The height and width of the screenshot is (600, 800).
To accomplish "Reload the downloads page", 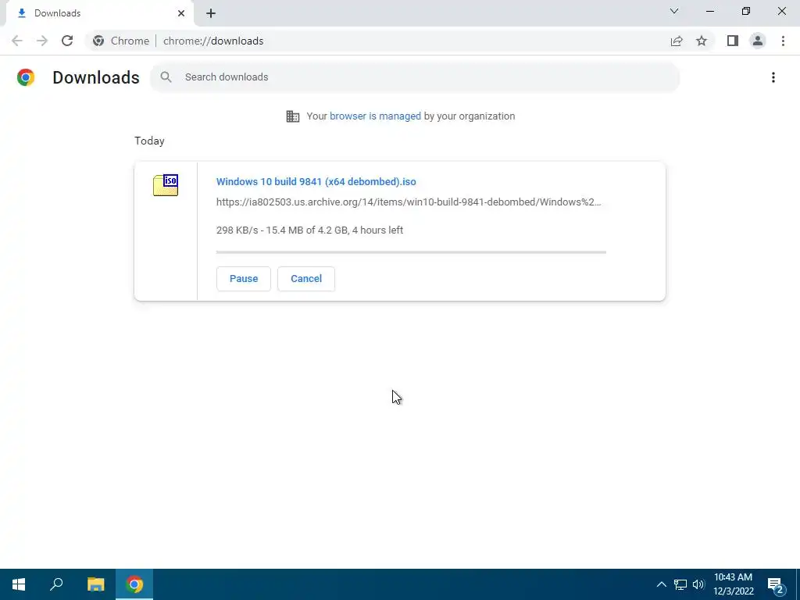I will 67,41.
